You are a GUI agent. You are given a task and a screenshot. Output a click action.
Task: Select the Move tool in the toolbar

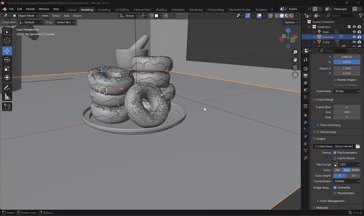click(x=7, y=51)
